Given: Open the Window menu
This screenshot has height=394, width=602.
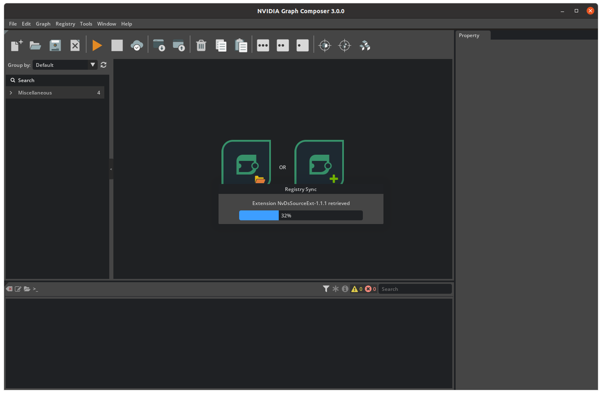Looking at the screenshot, I should click(x=106, y=24).
